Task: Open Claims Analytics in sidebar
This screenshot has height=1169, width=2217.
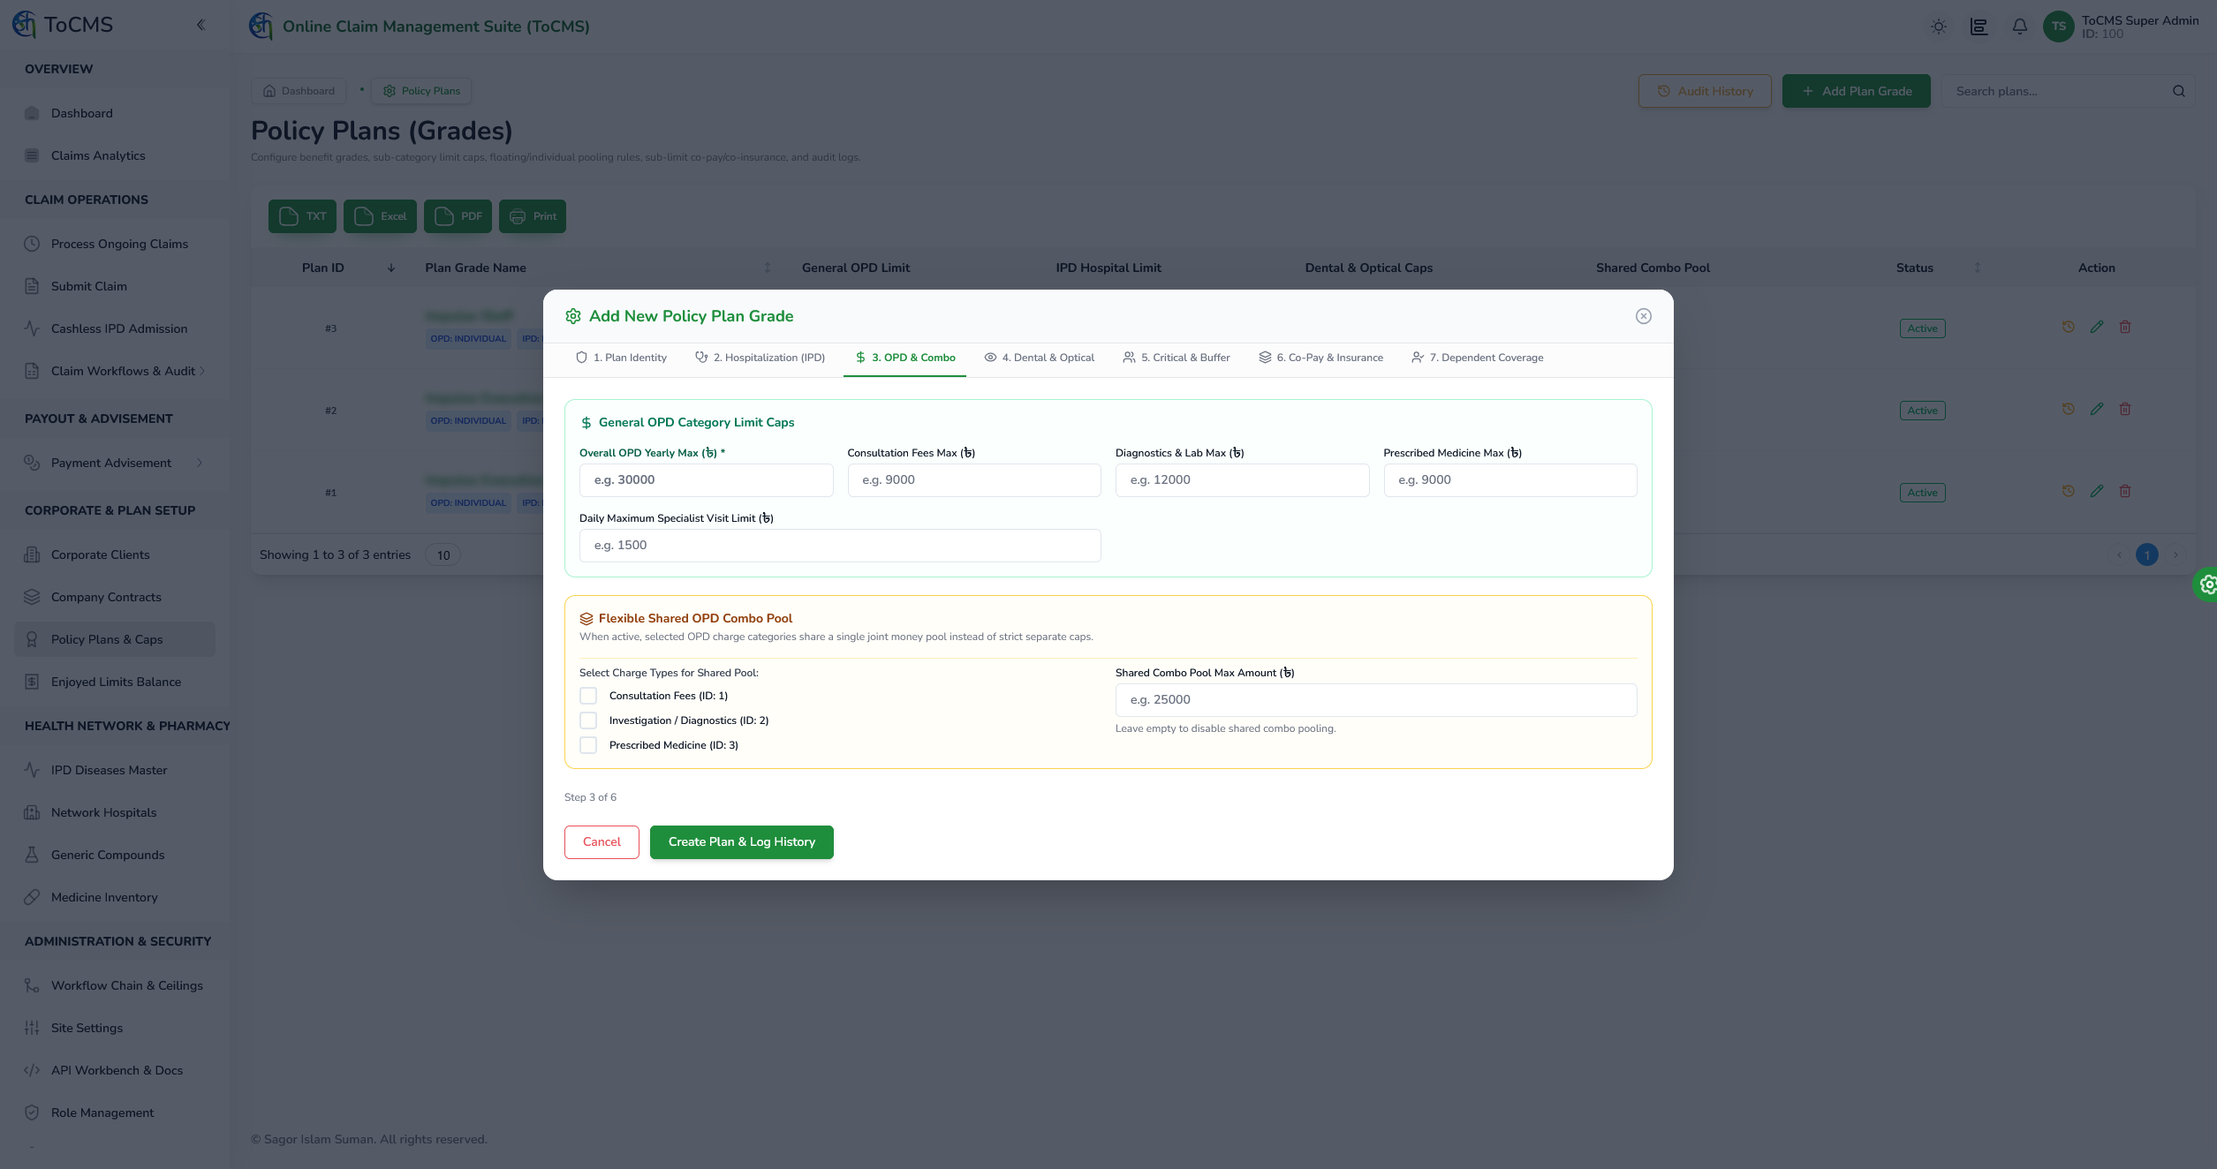Action: (115, 155)
